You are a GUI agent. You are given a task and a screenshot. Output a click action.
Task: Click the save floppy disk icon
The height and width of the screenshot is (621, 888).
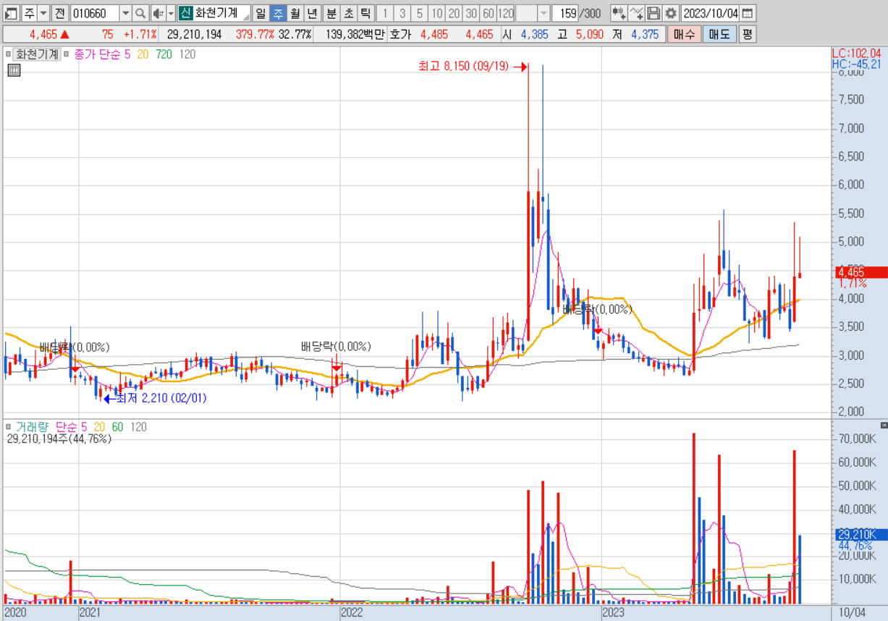pos(654,13)
